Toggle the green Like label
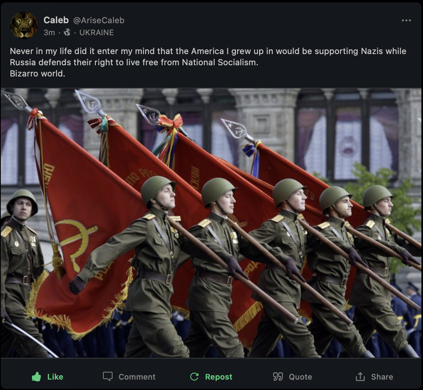This screenshot has height=390, width=423. (55, 377)
